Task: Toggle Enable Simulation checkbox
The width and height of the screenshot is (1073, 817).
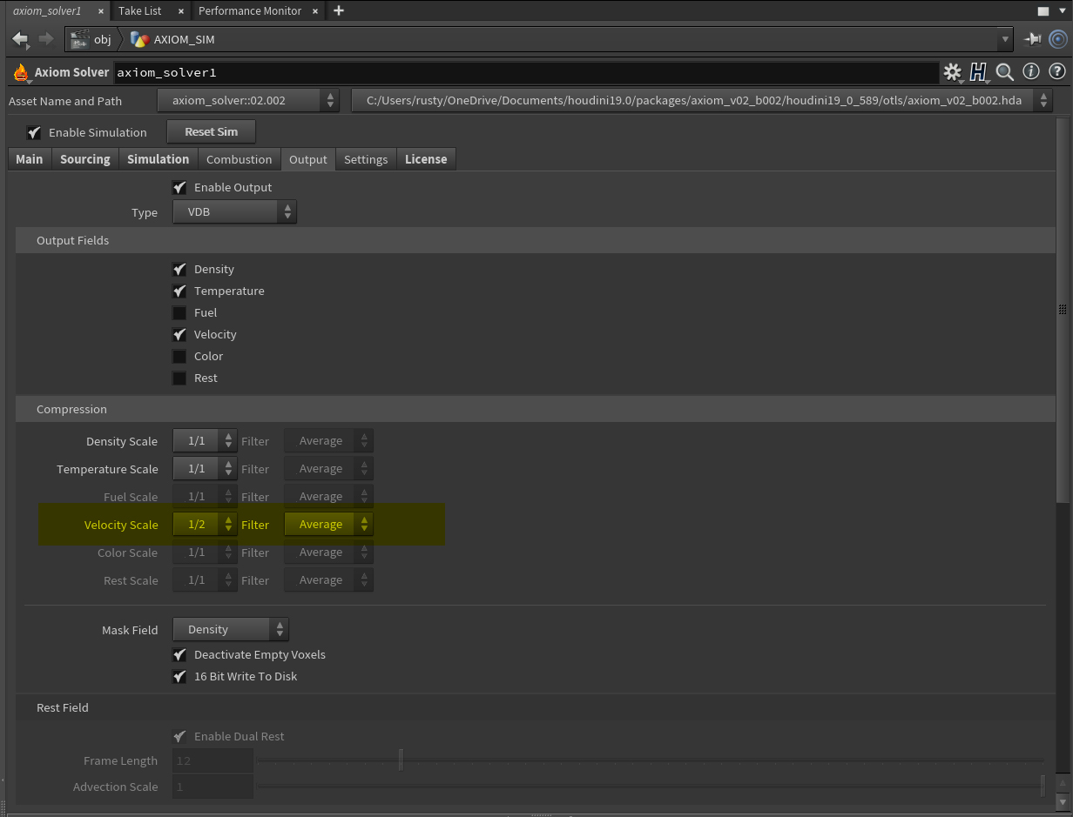Action: coord(34,132)
